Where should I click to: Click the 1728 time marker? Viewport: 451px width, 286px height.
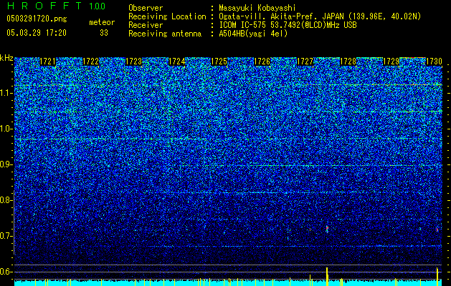pos(348,61)
